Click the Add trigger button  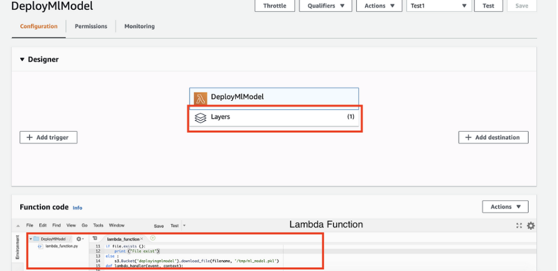pyautogui.click(x=48, y=138)
